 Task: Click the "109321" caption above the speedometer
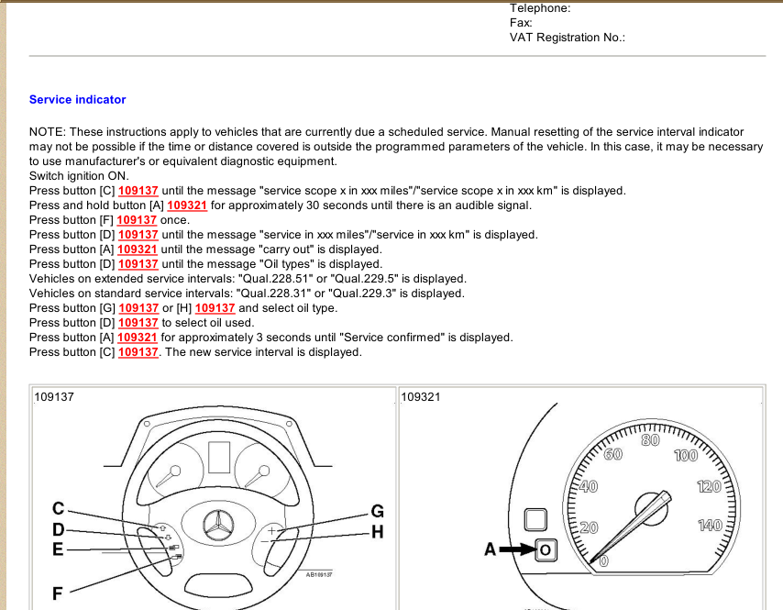pos(421,396)
